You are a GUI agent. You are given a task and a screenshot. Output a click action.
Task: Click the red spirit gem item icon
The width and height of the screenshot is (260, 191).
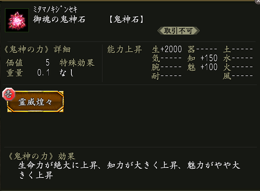(17, 20)
